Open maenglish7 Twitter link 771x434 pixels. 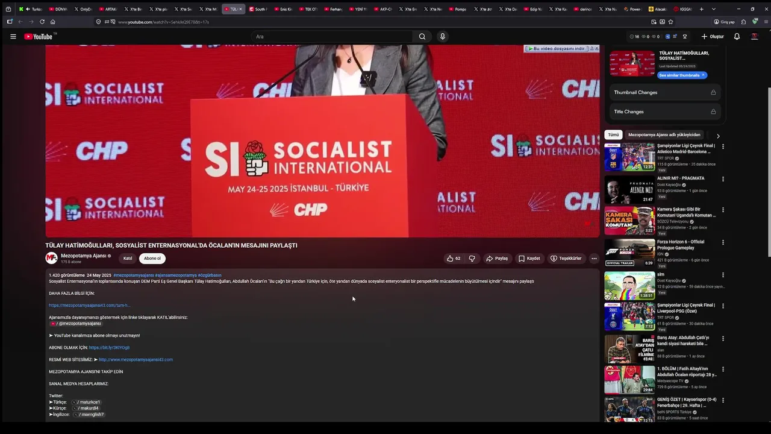pos(89,415)
